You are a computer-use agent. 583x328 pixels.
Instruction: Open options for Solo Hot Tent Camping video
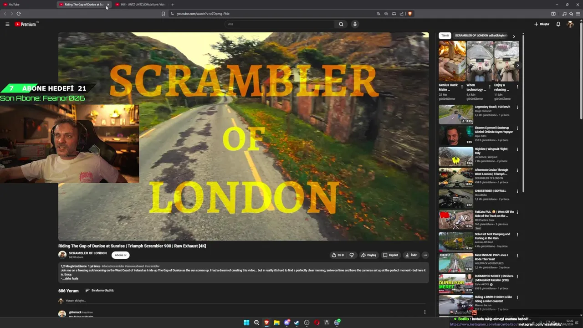[517, 235]
